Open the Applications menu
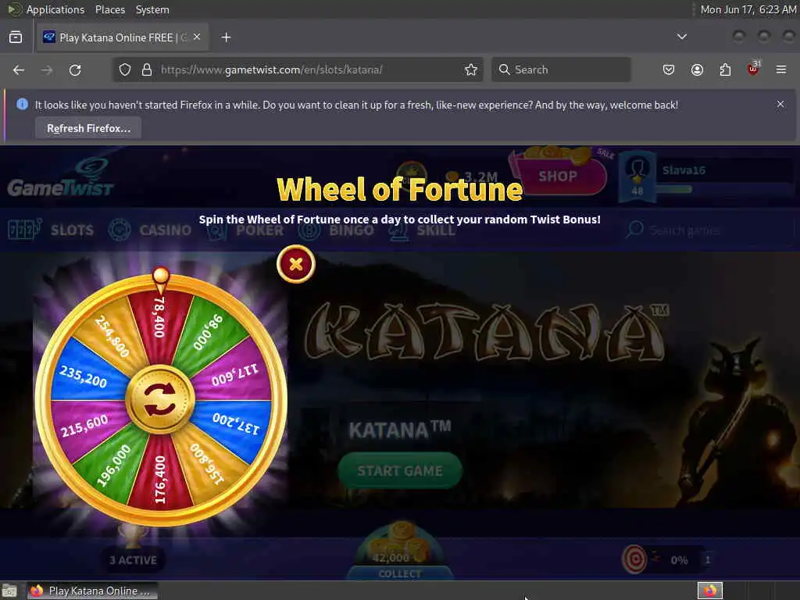800x600 pixels. click(x=55, y=9)
